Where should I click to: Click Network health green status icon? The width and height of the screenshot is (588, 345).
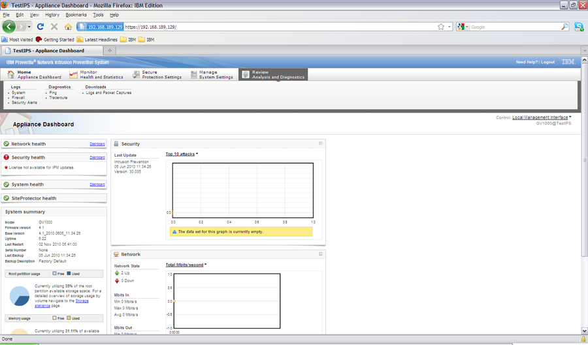[7, 144]
